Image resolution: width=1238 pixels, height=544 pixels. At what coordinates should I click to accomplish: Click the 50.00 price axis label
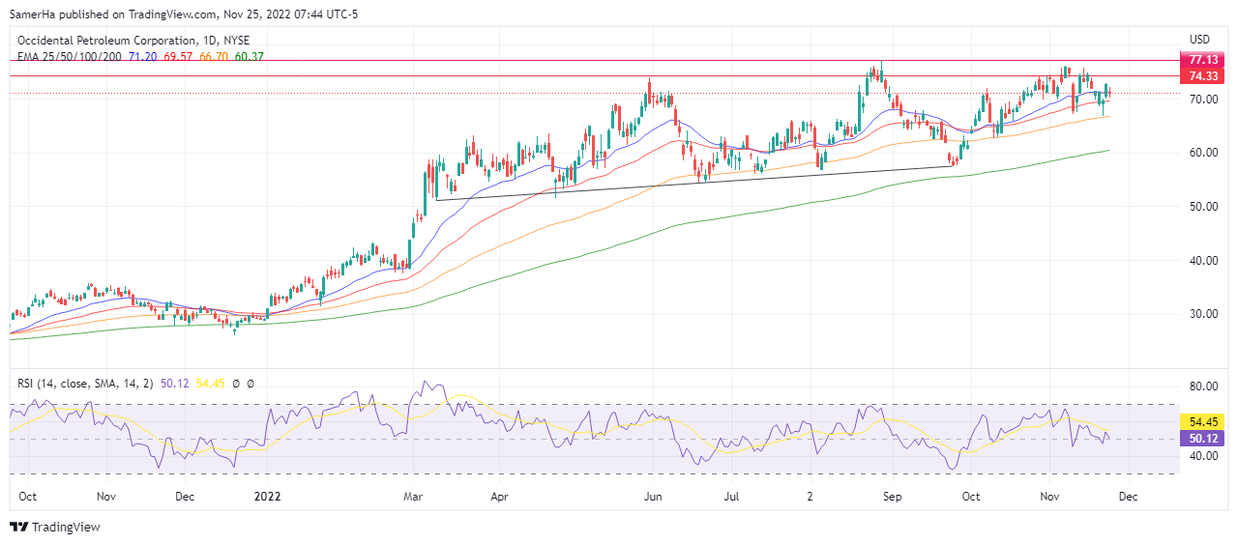[1202, 207]
